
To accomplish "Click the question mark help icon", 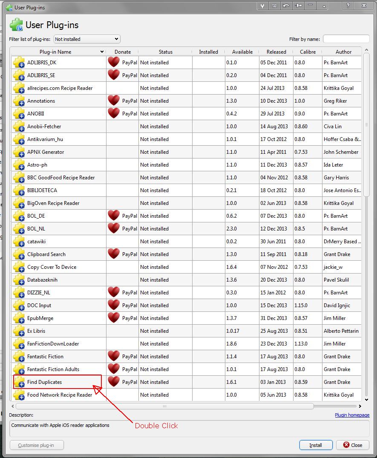I will point(348,6).
